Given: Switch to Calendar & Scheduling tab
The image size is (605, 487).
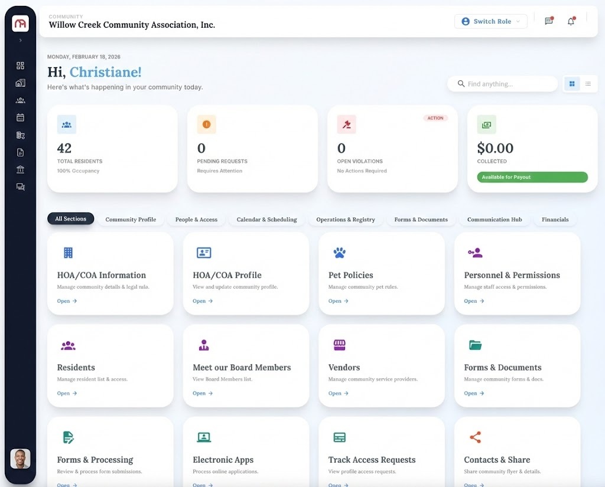Looking at the screenshot, I should [266, 220].
